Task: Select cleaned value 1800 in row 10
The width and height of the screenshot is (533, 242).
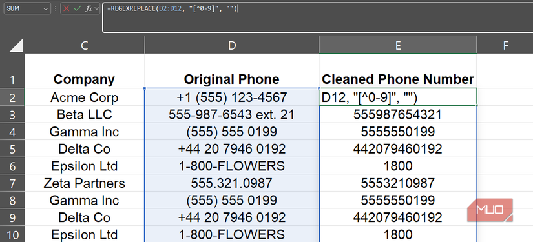Action: point(398,234)
